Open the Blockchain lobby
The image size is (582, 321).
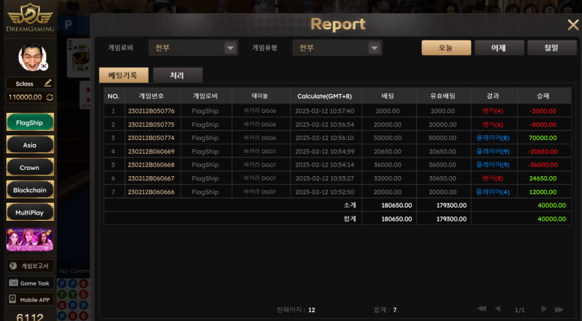tap(30, 190)
